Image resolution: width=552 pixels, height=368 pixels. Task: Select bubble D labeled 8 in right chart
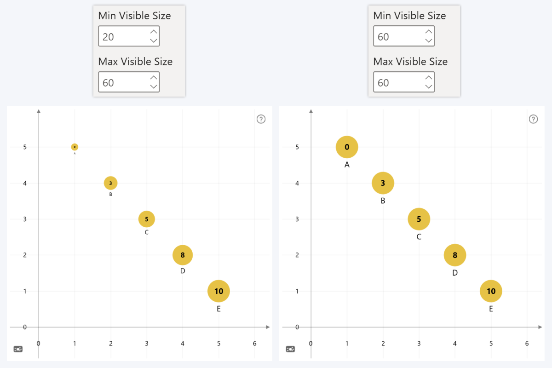(455, 255)
